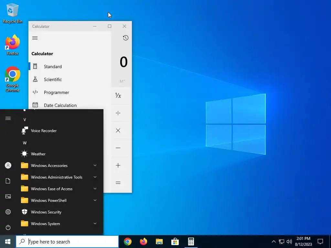Expand Windows Administrative Tools folder
This screenshot has width=331, height=248.
[60, 177]
